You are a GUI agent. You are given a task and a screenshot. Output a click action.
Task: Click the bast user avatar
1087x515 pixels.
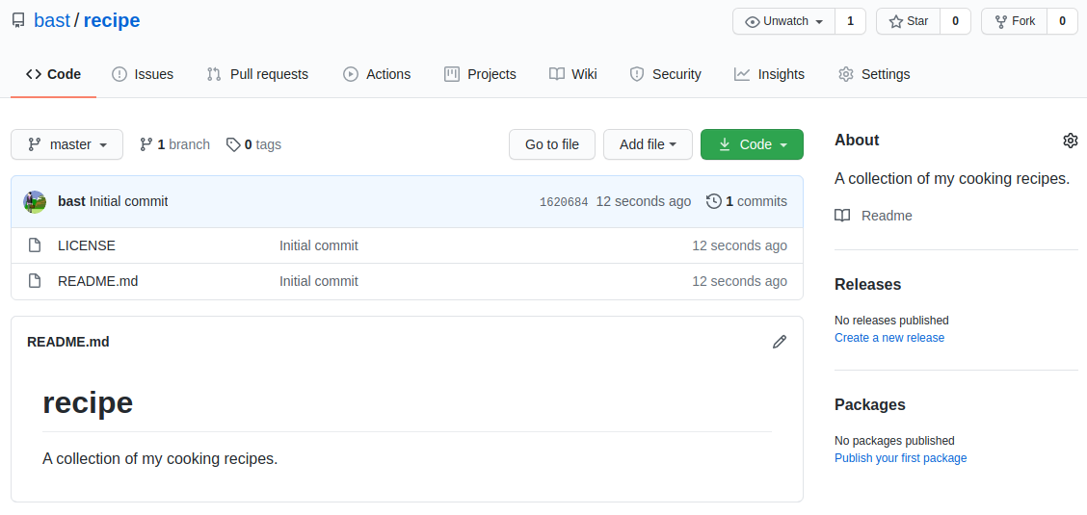point(35,201)
